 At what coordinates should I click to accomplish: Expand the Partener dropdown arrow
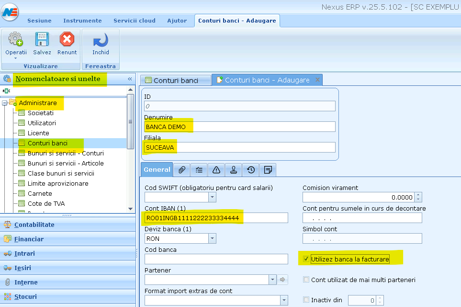pyautogui.click(x=272, y=280)
